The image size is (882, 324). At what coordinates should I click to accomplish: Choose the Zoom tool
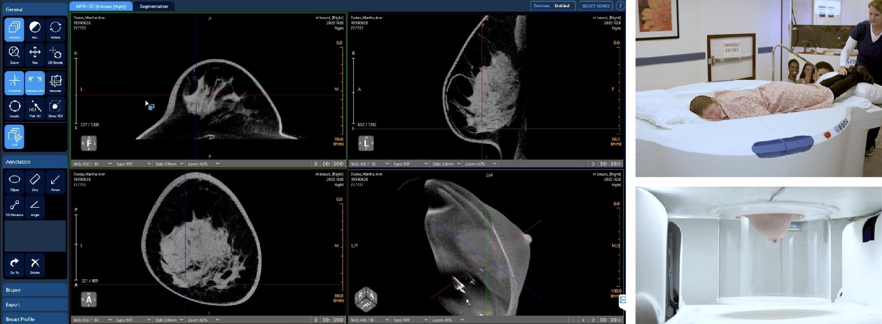14,54
